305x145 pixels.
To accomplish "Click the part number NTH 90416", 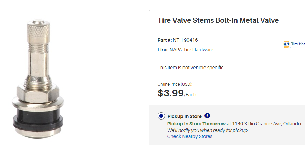I will point(185,40).
